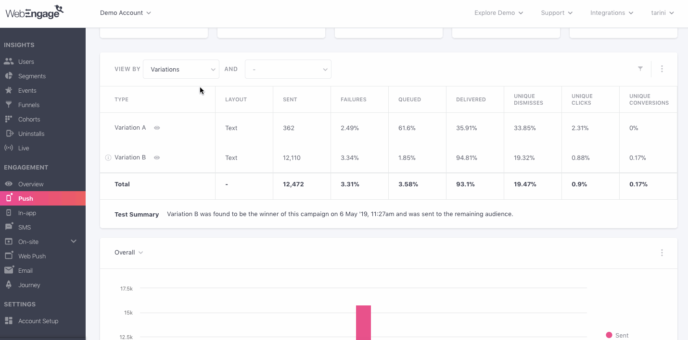Go to Journey in sidebar
This screenshot has width=688, height=340.
pos(29,285)
